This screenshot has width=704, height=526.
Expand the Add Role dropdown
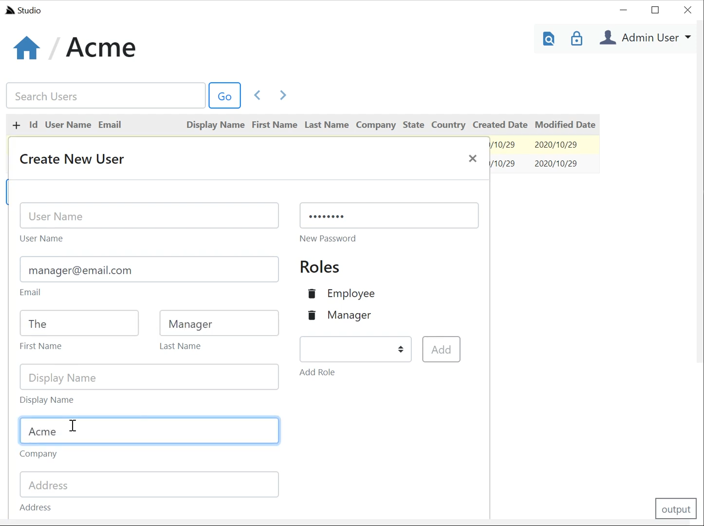355,349
